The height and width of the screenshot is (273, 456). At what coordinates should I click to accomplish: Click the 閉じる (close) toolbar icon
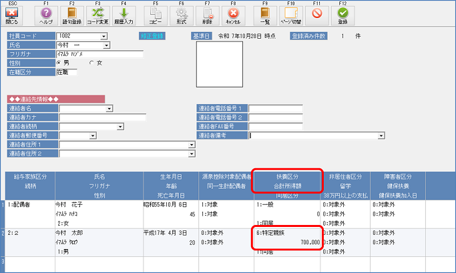point(11,14)
